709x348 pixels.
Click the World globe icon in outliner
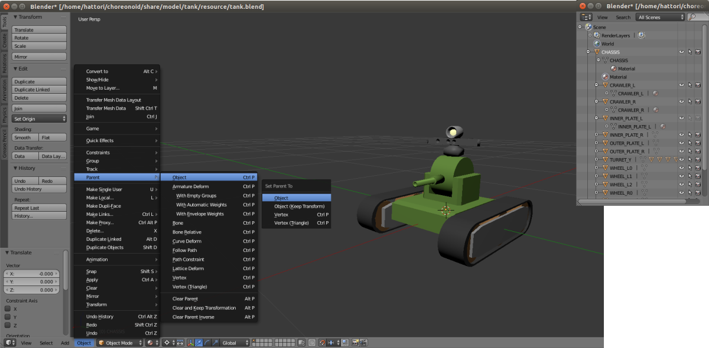[x=596, y=44]
